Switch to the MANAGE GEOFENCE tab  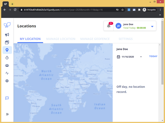tap(95, 39)
